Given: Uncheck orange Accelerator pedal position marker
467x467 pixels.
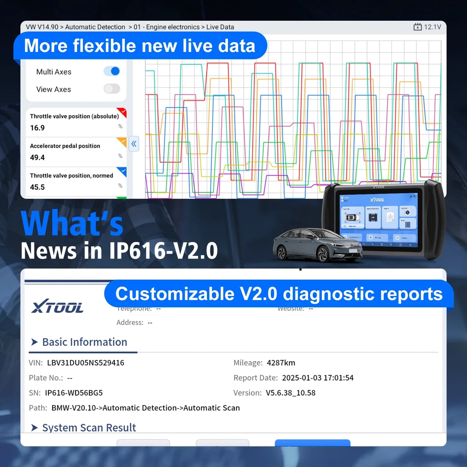Looking at the screenshot, I should [x=122, y=141].
